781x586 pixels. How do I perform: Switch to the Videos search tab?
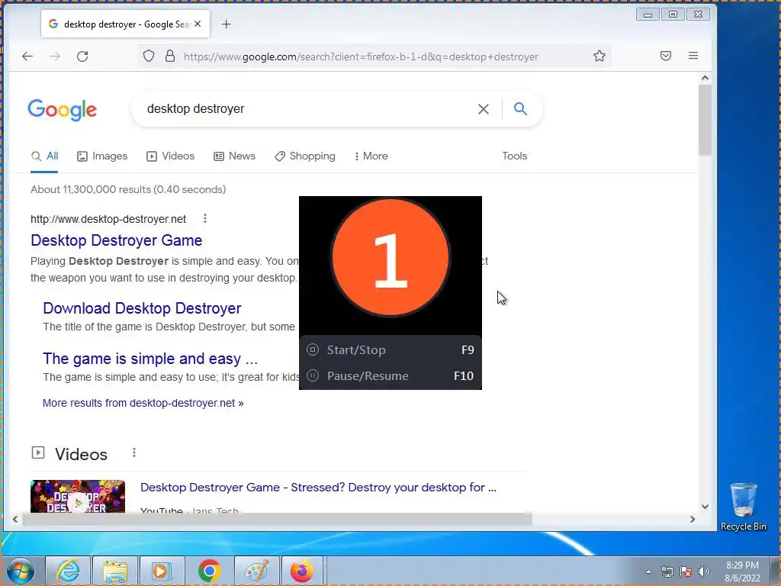click(x=170, y=156)
